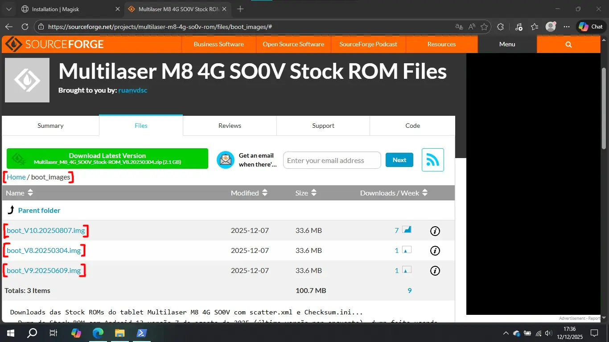
Task: Open browser Extensions puzzle icon
Action: point(500,27)
